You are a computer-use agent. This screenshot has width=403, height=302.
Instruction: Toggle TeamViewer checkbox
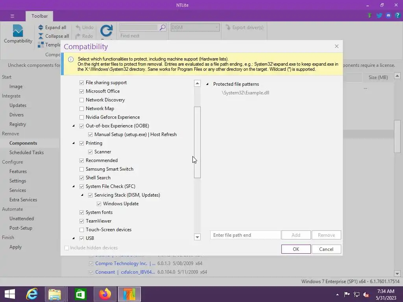[82, 221]
